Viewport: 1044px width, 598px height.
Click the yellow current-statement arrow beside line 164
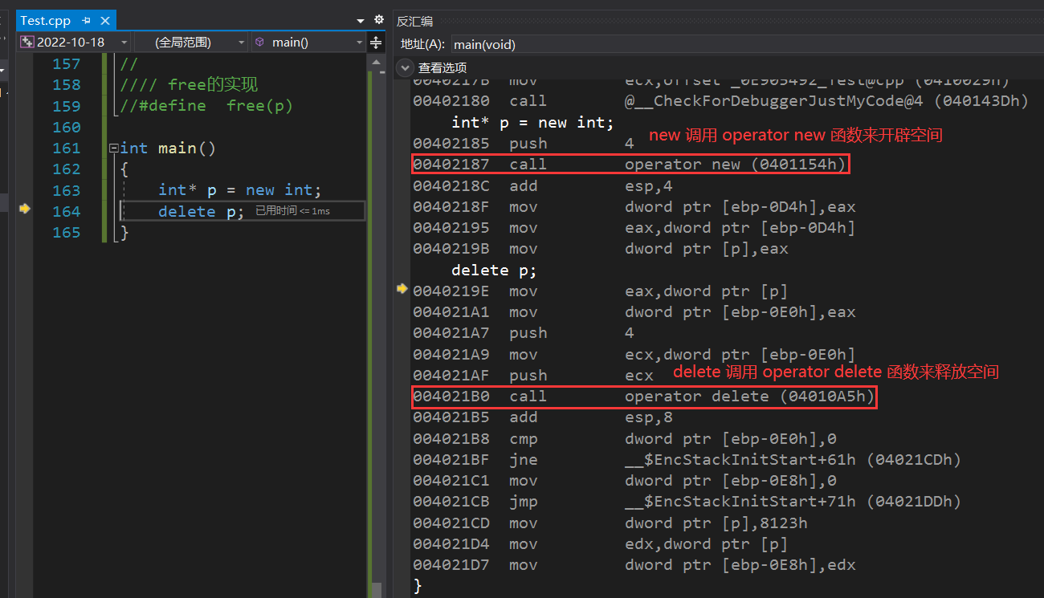click(25, 209)
